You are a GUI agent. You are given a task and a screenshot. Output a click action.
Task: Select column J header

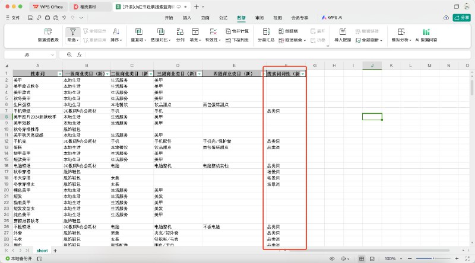pyautogui.click(x=372, y=66)
